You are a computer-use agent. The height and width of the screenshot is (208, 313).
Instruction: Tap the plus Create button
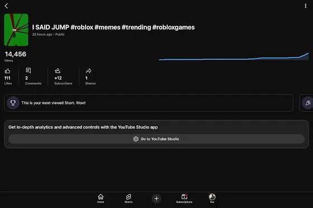pyautogui.click(x=156, y=198)
